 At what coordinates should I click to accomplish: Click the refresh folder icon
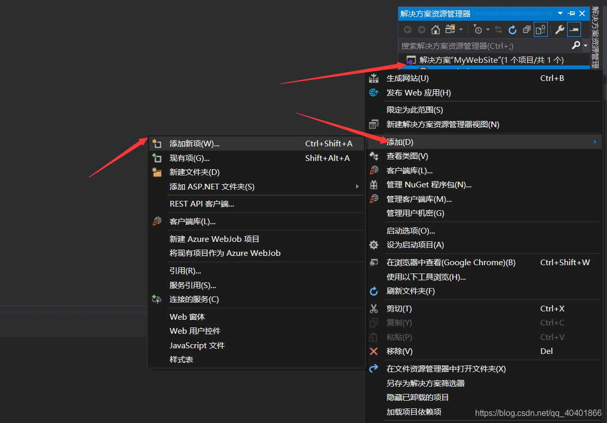373,291
